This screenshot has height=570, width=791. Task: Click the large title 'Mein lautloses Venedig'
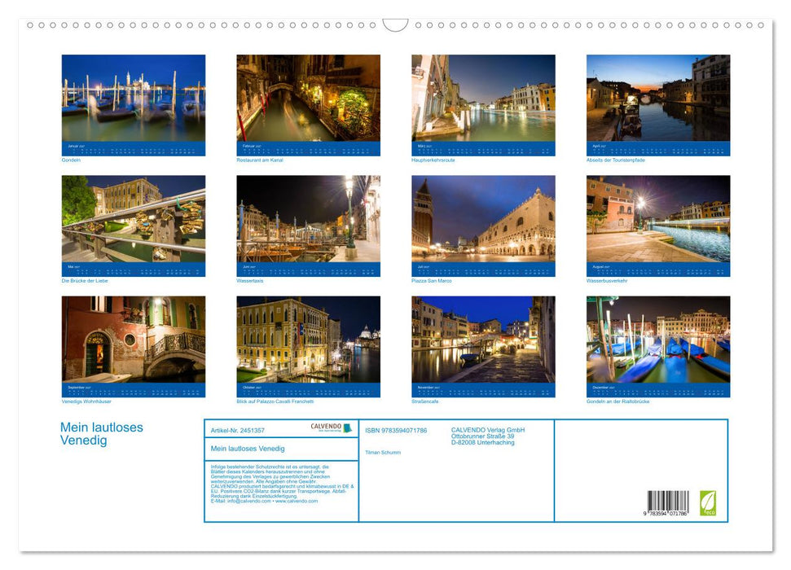(101, 434)
